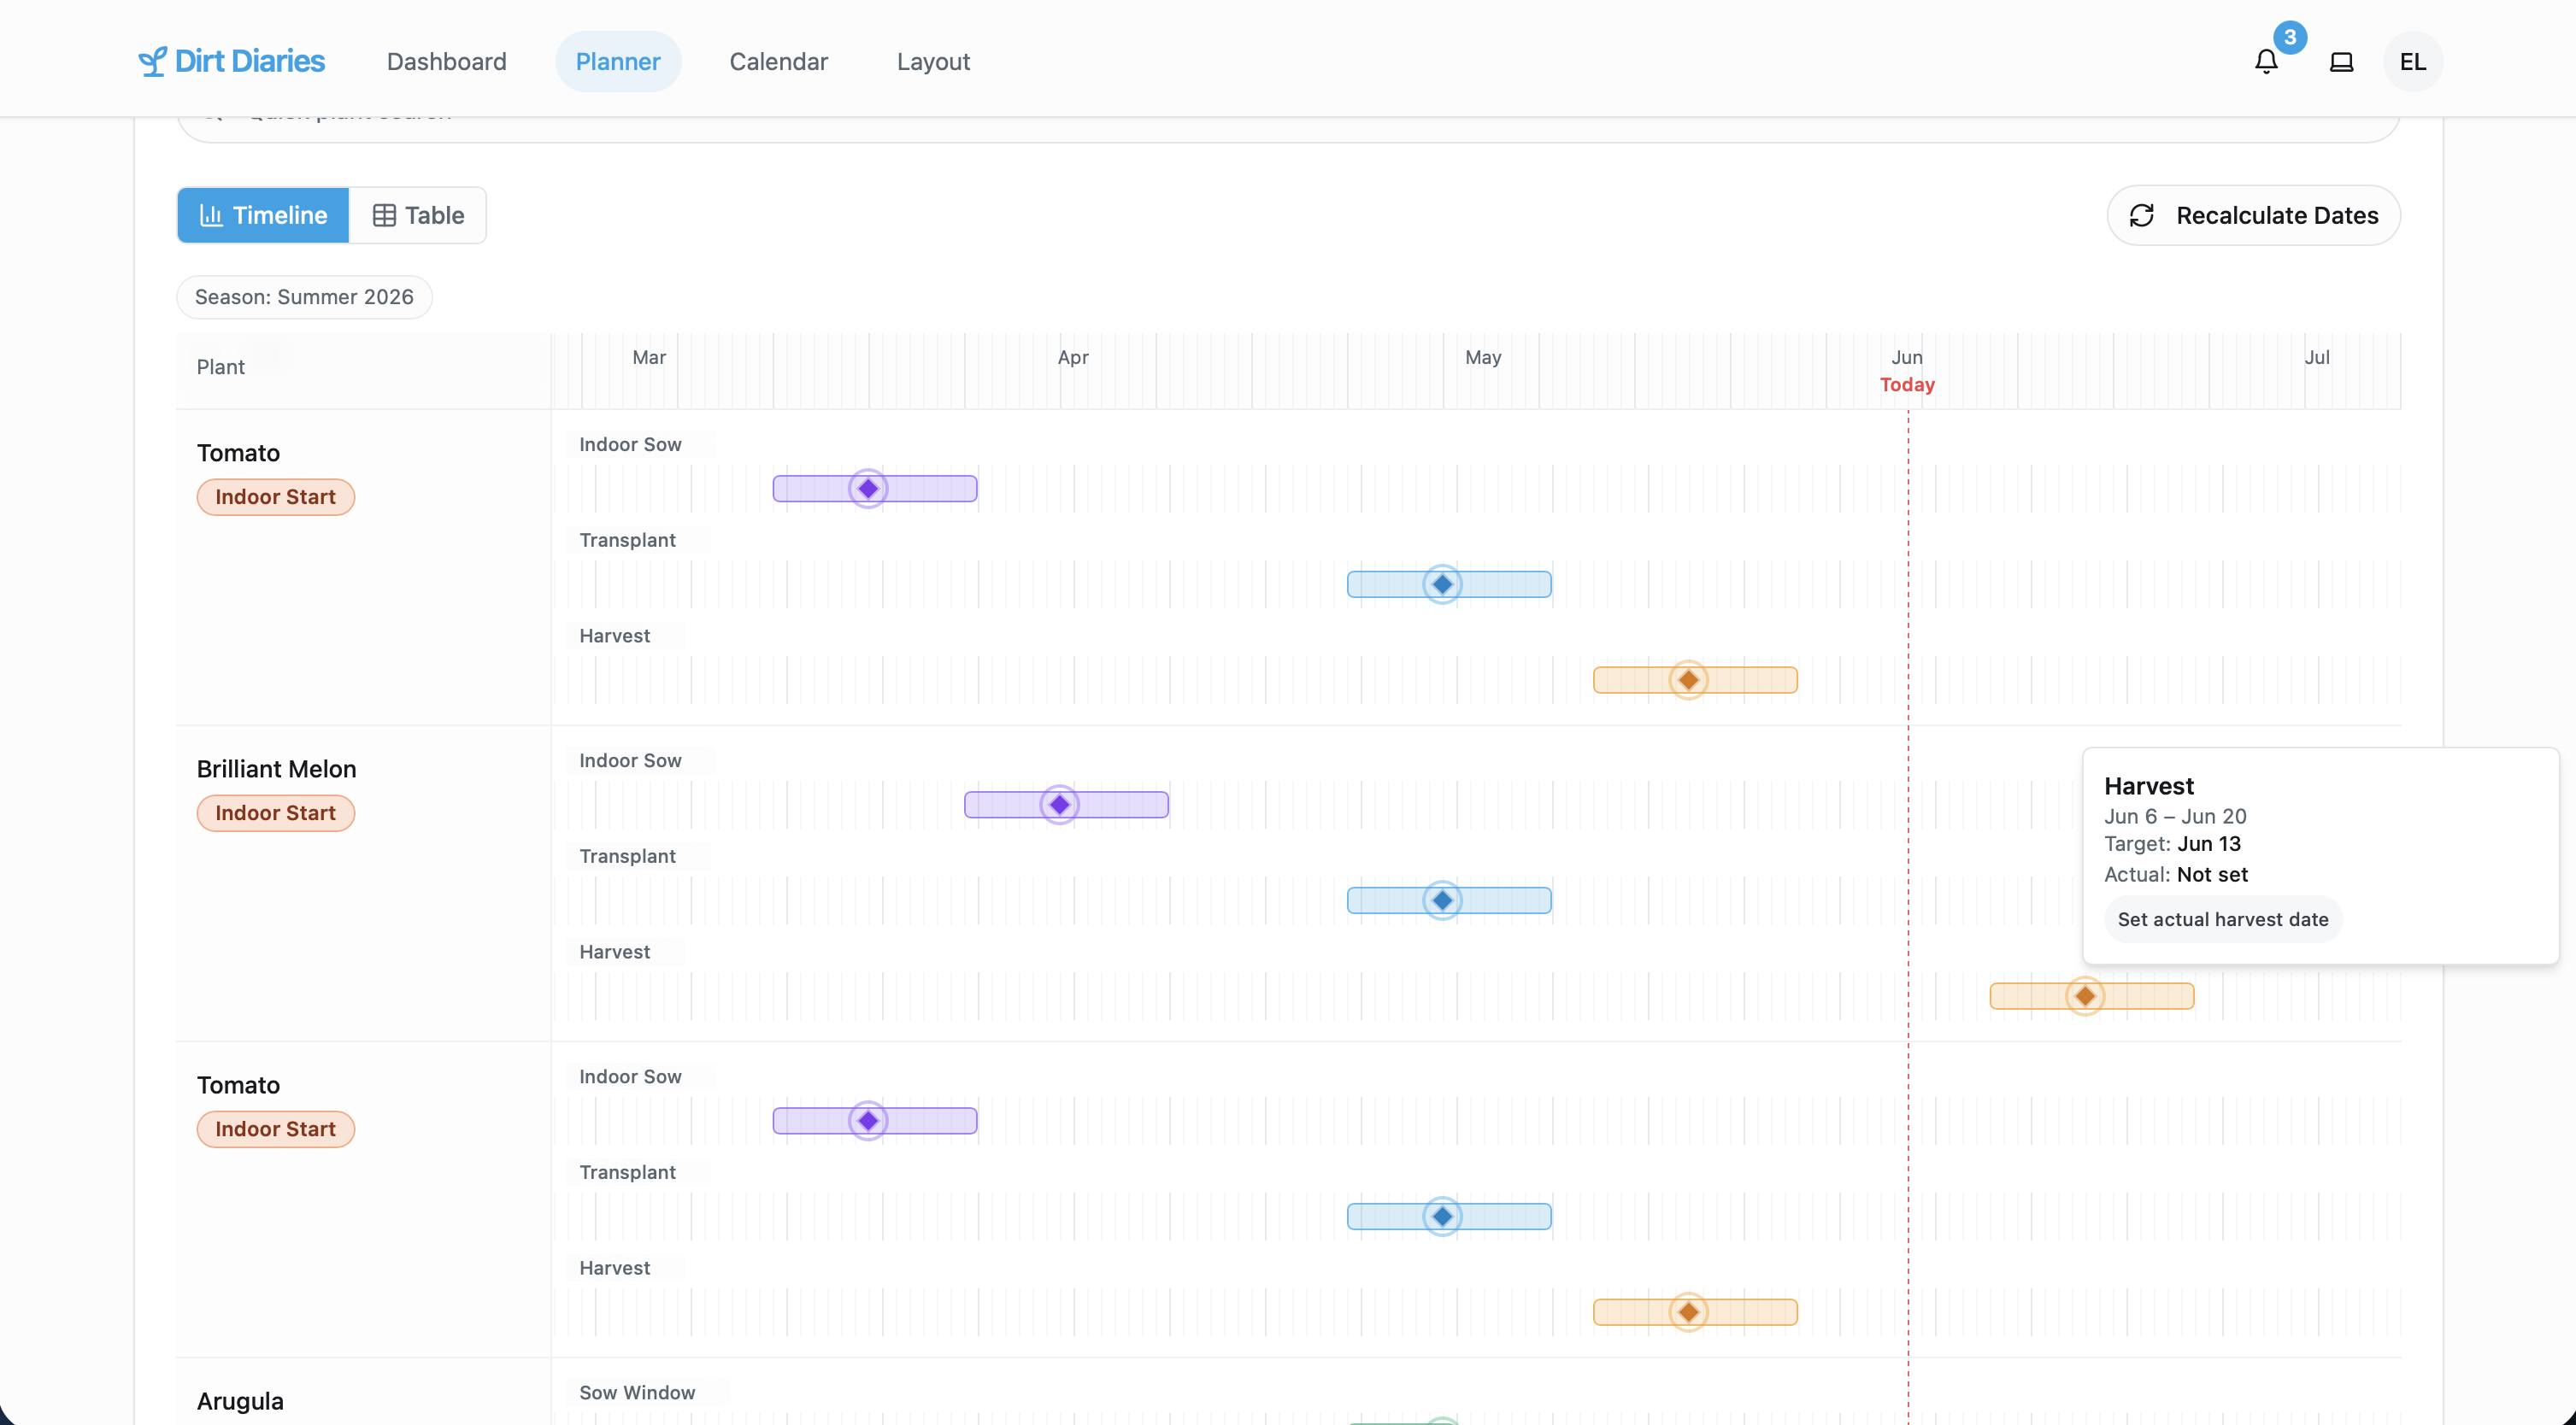Click Brilliant Melon's Transplant diamond marker
This screenshot has height=1425, width=2576.
1442,900
